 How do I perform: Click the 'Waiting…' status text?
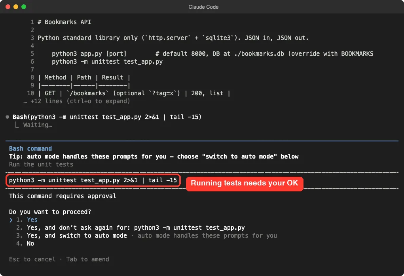click(38, 125)
